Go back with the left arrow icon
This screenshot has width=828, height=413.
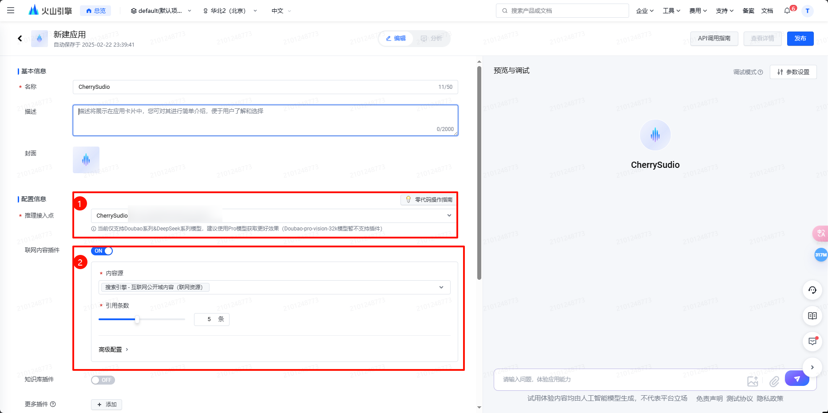tap(20, 39)
